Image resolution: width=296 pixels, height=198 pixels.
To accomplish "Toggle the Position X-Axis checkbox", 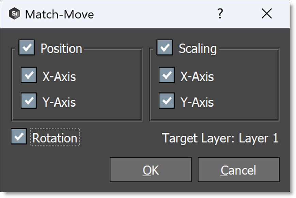I will pos(29,75).
